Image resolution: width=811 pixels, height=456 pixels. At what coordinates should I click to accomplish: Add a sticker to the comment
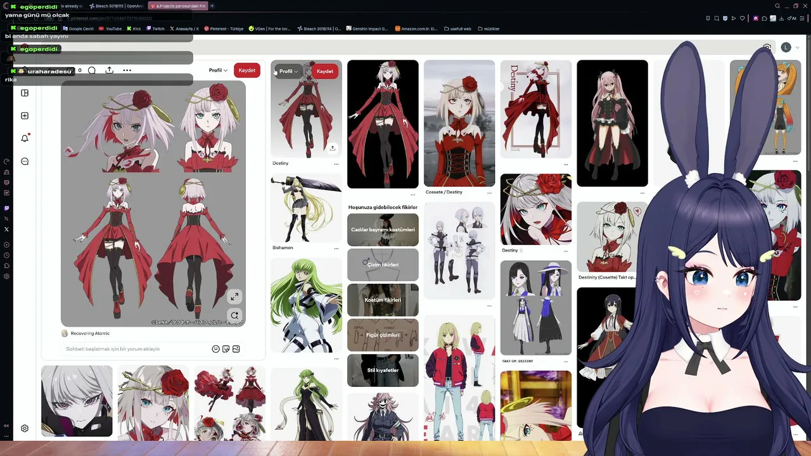[226, 349]
